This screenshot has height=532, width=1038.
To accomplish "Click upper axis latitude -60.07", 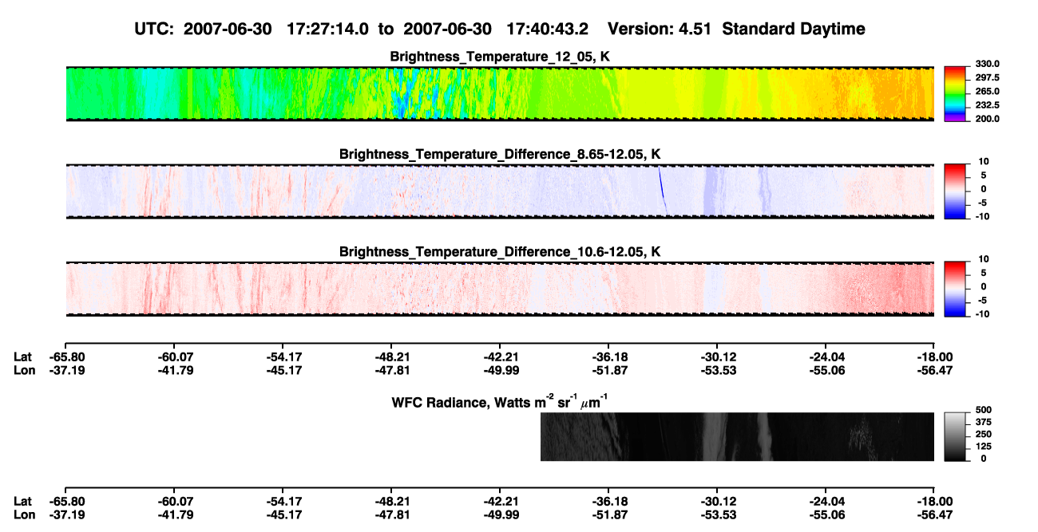I will click(x=174, y=357).
